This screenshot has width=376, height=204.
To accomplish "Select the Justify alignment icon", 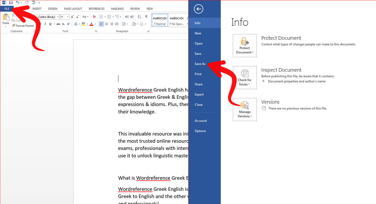I will [117, 24].
